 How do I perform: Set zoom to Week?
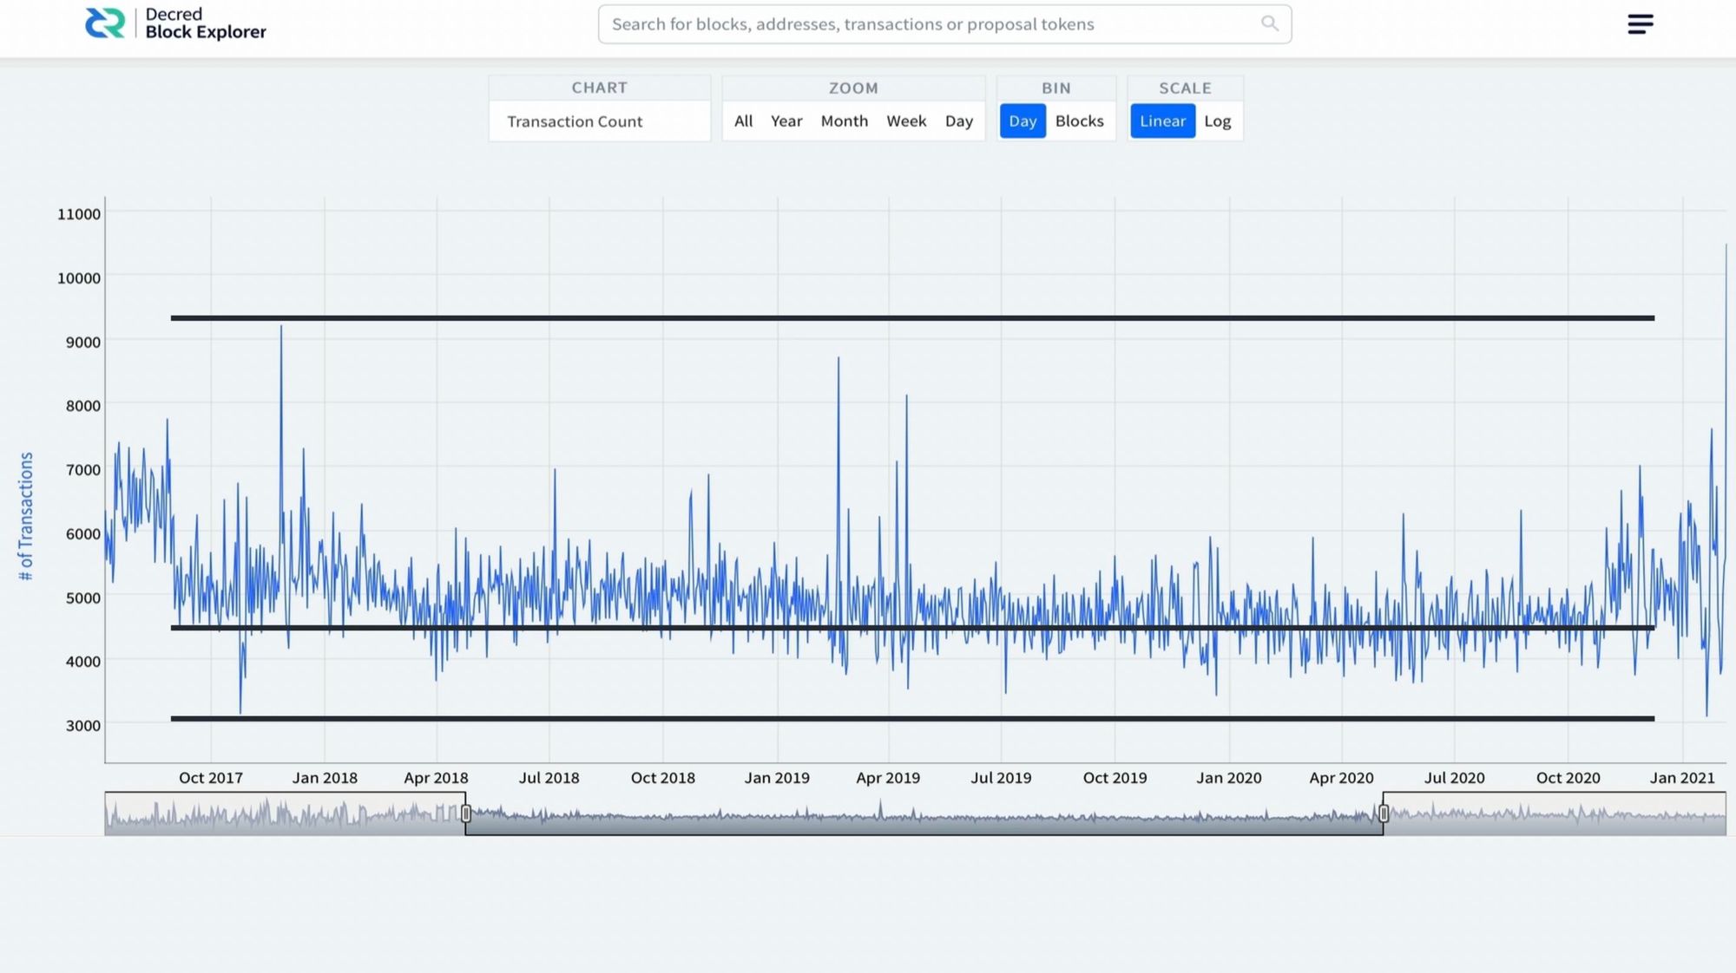click(x=906, y=121)
